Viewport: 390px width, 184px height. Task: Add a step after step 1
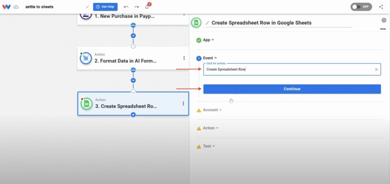click(133, 35)
